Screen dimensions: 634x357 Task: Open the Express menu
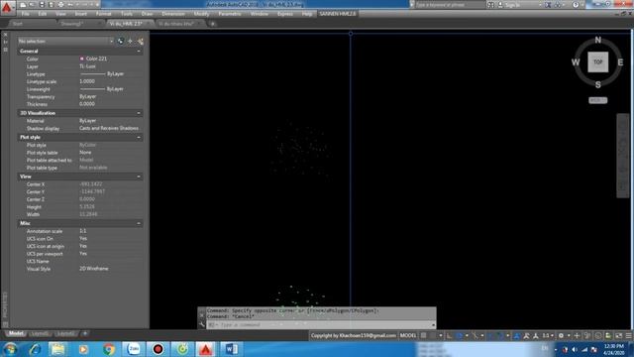point(285,14)
